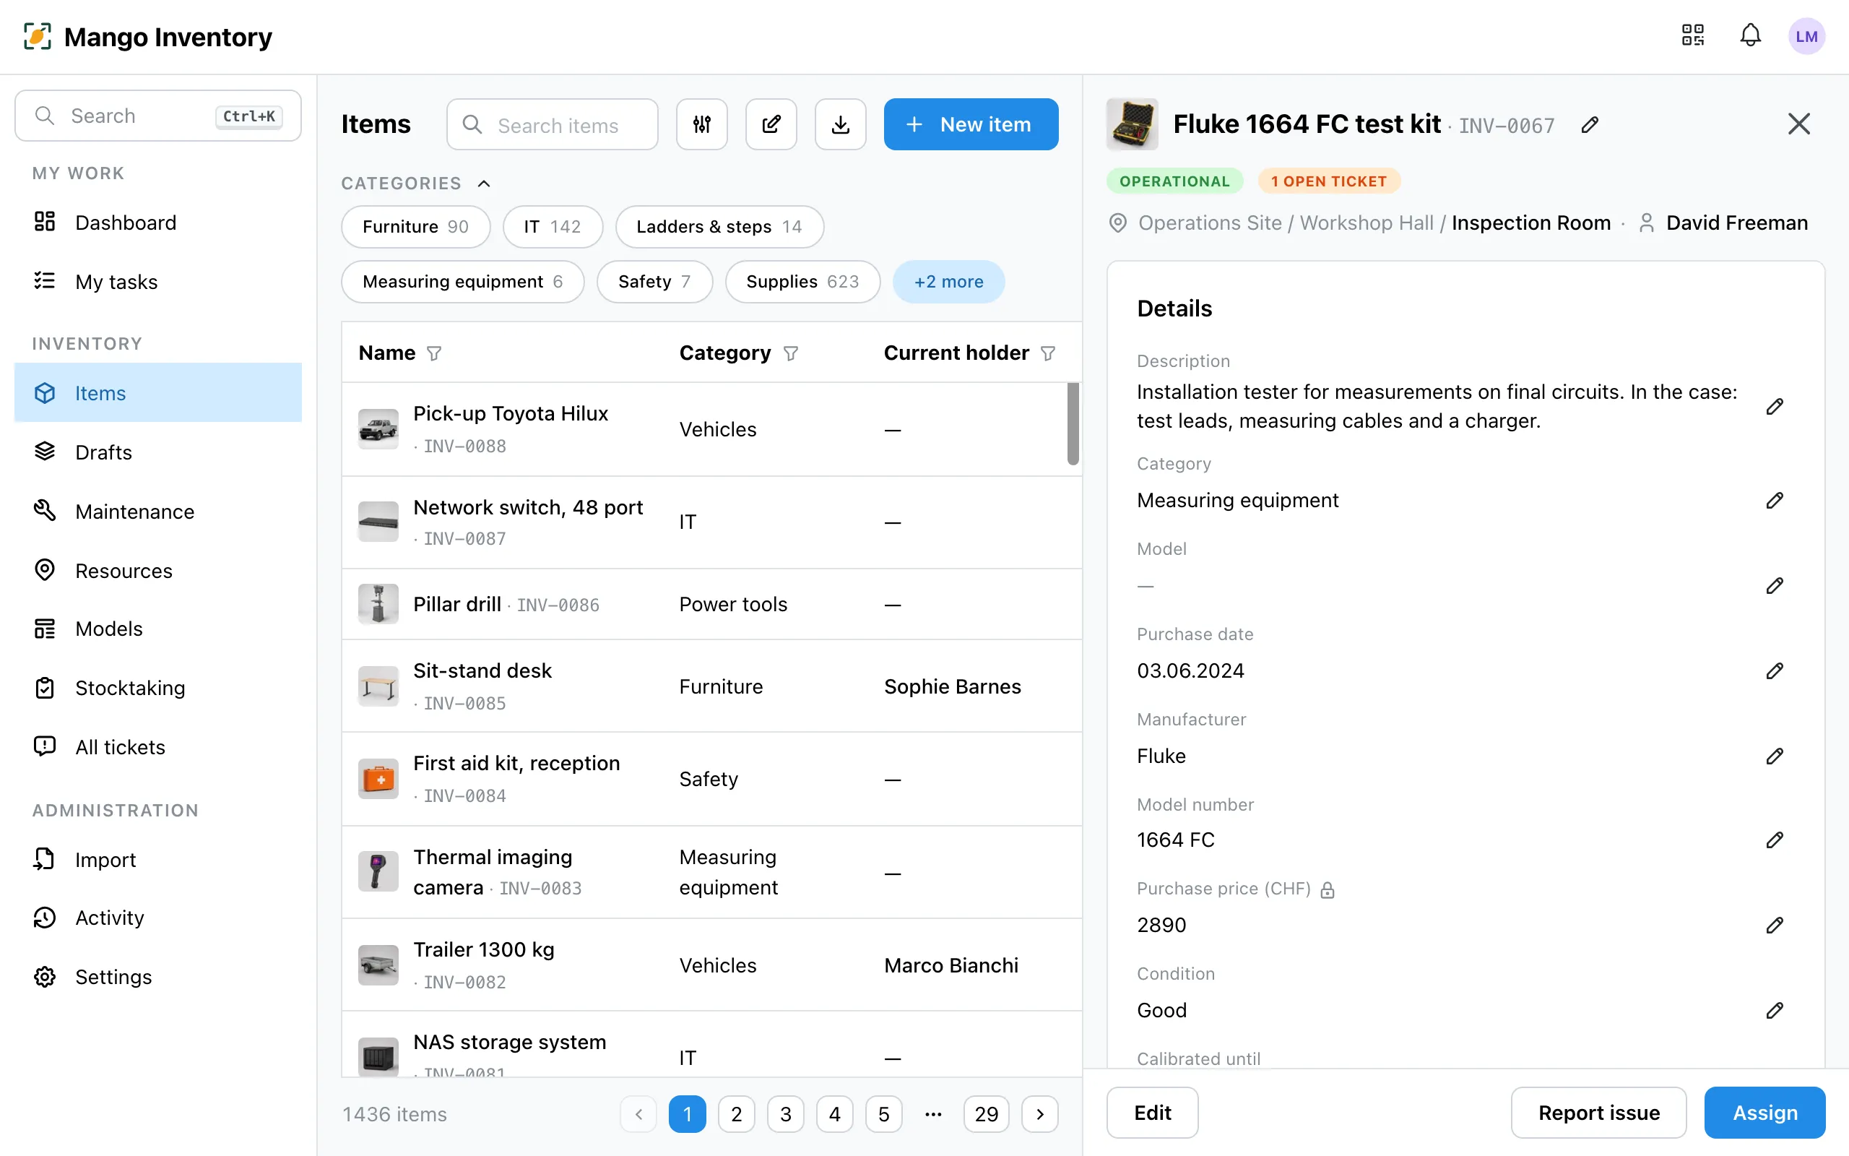
Task: Select the Furniture category chip
Action: [x=415, y=226]
